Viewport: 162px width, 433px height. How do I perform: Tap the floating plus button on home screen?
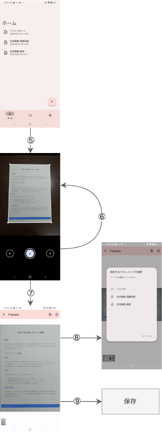point(52,101)
